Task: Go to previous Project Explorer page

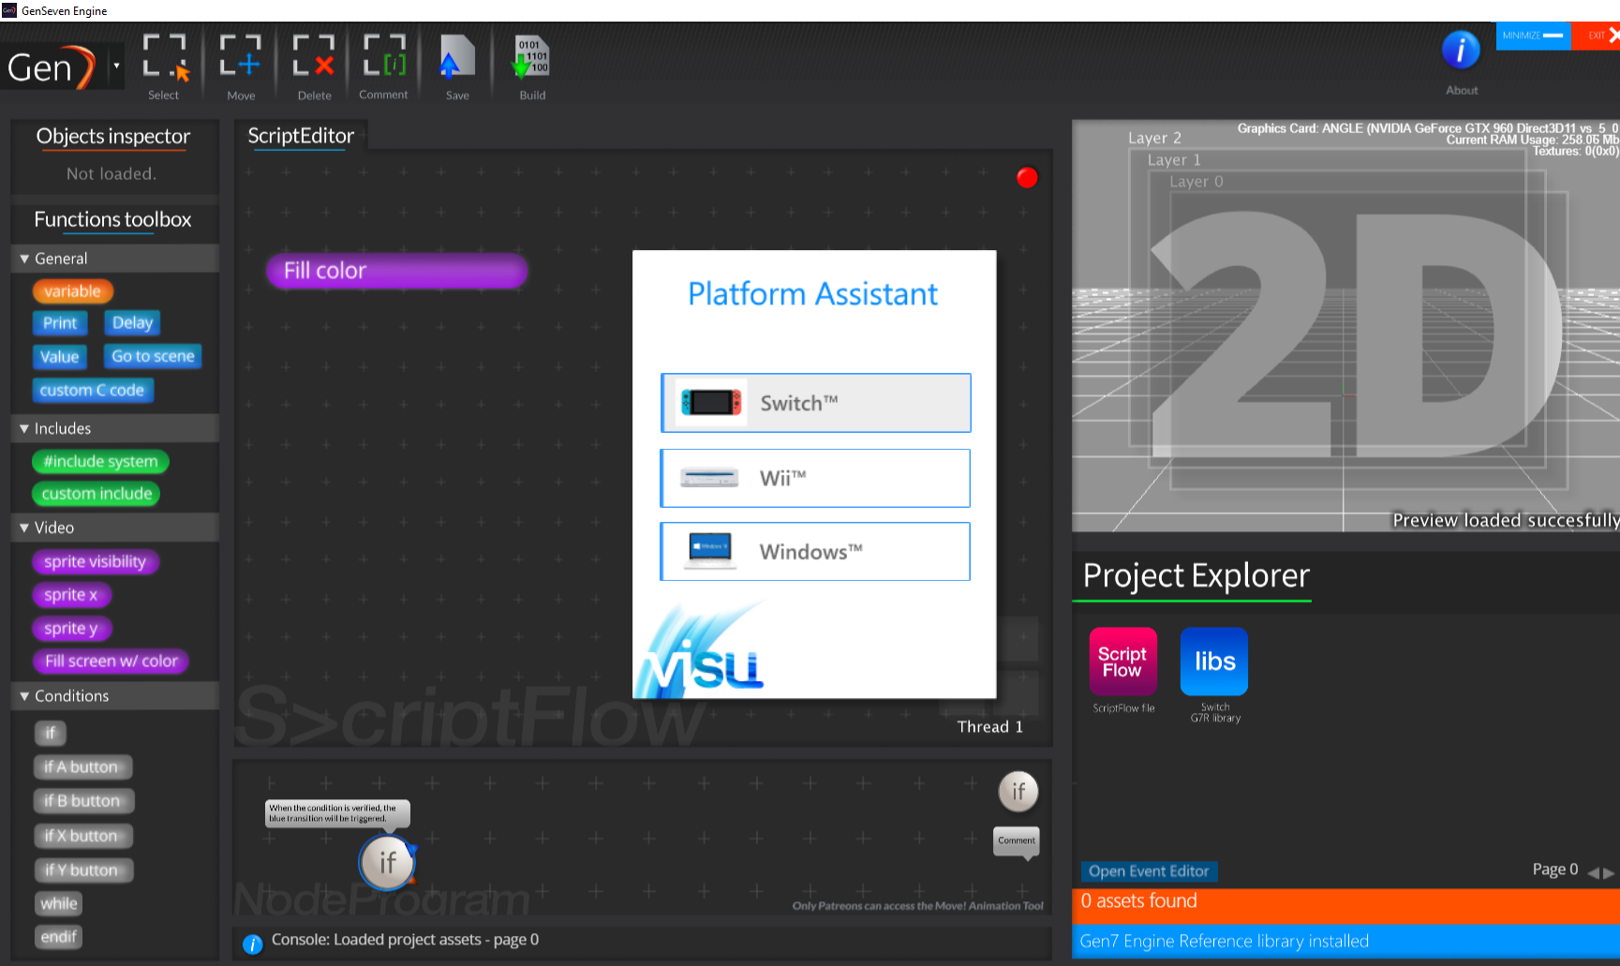Action: [1593, 872]
